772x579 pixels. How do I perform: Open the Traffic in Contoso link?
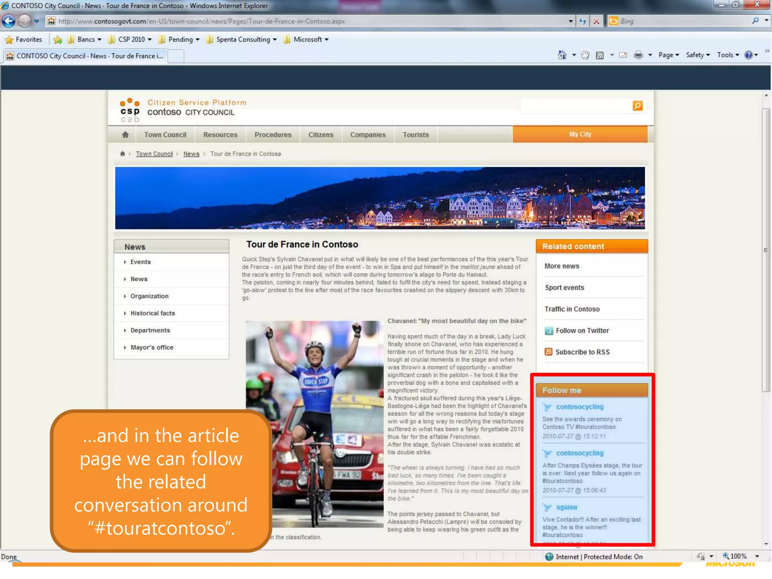(x=572, y=309)
